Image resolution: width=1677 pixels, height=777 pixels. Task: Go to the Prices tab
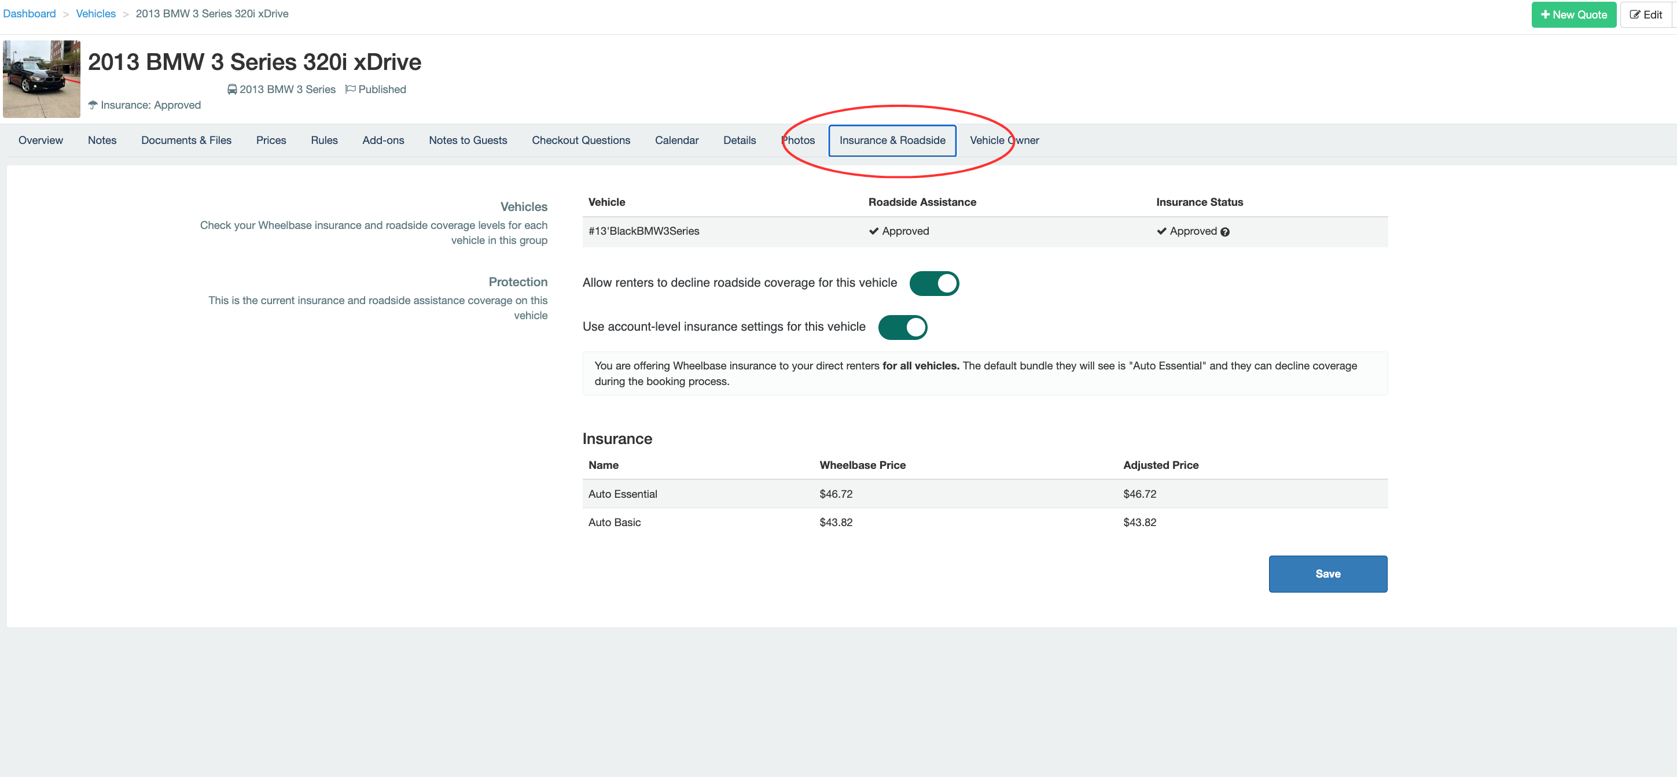coord(271,140)
